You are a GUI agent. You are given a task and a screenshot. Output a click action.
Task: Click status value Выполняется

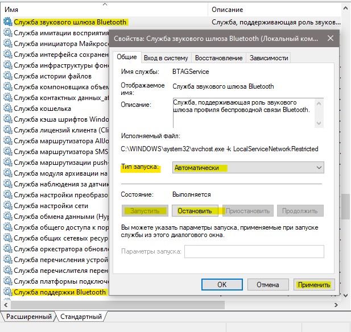coord(191,194)
